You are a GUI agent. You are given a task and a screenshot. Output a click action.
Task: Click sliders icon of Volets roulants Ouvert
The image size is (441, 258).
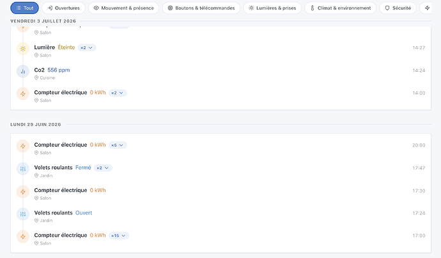pos(23,214)
